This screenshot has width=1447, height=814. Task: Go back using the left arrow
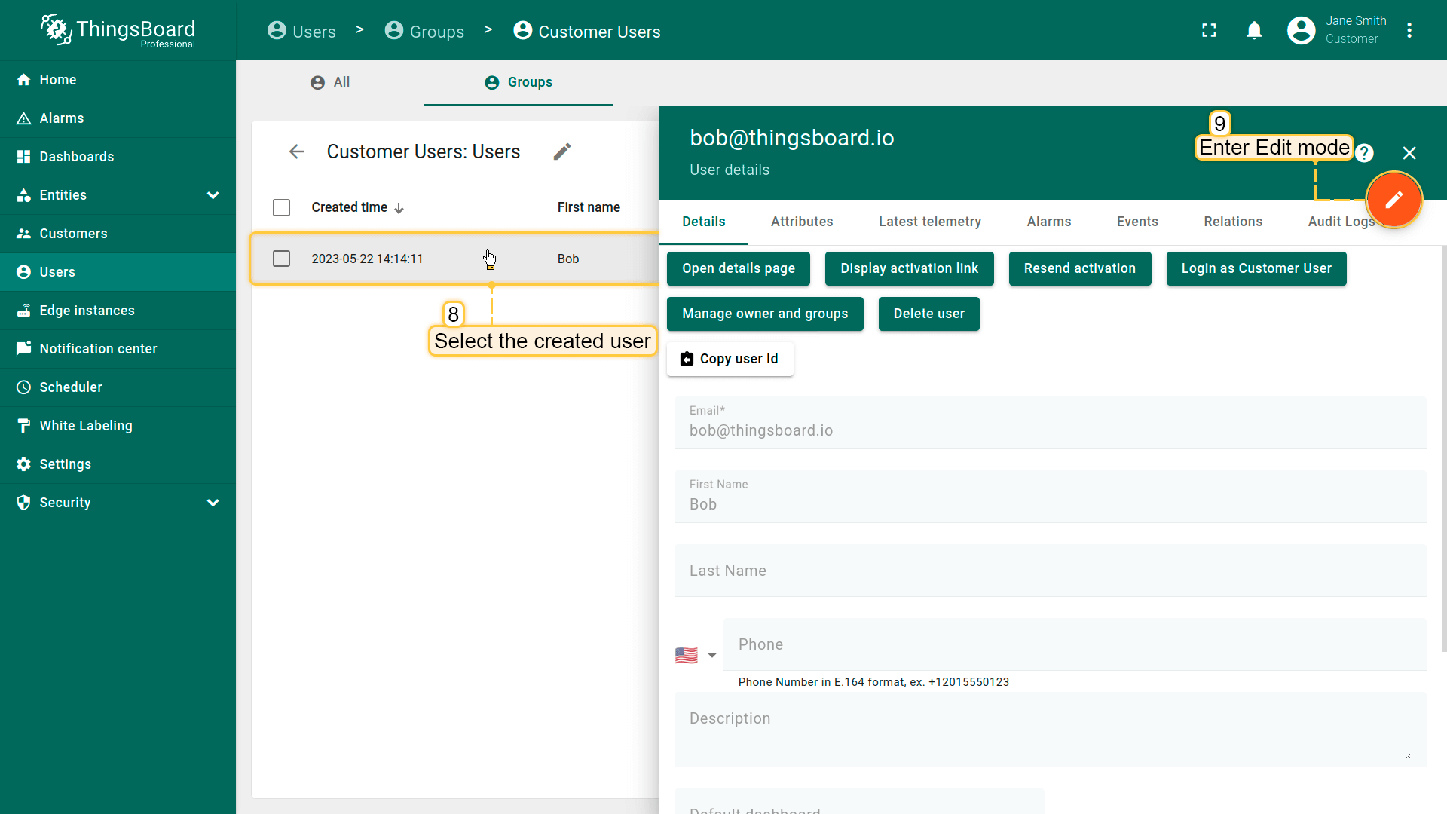[x=297, y=151]
